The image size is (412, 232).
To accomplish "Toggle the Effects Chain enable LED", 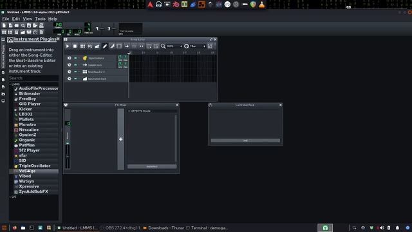I will [x=129, y=111].
